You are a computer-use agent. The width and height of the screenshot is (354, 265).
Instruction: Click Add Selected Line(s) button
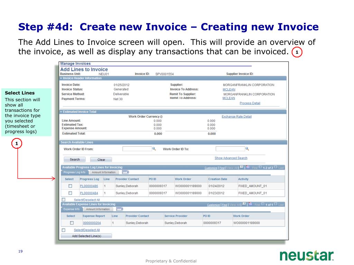86,236
